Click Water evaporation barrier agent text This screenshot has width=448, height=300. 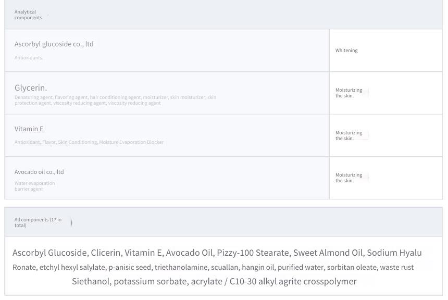34,186
